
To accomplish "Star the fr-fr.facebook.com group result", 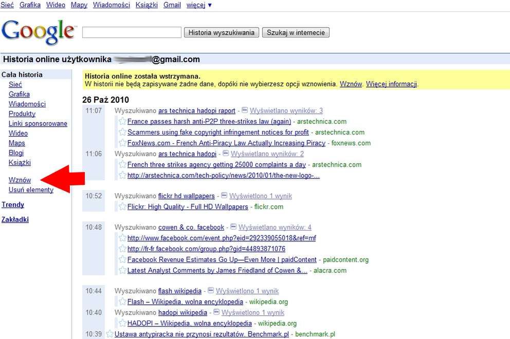I will coord(122,249).
